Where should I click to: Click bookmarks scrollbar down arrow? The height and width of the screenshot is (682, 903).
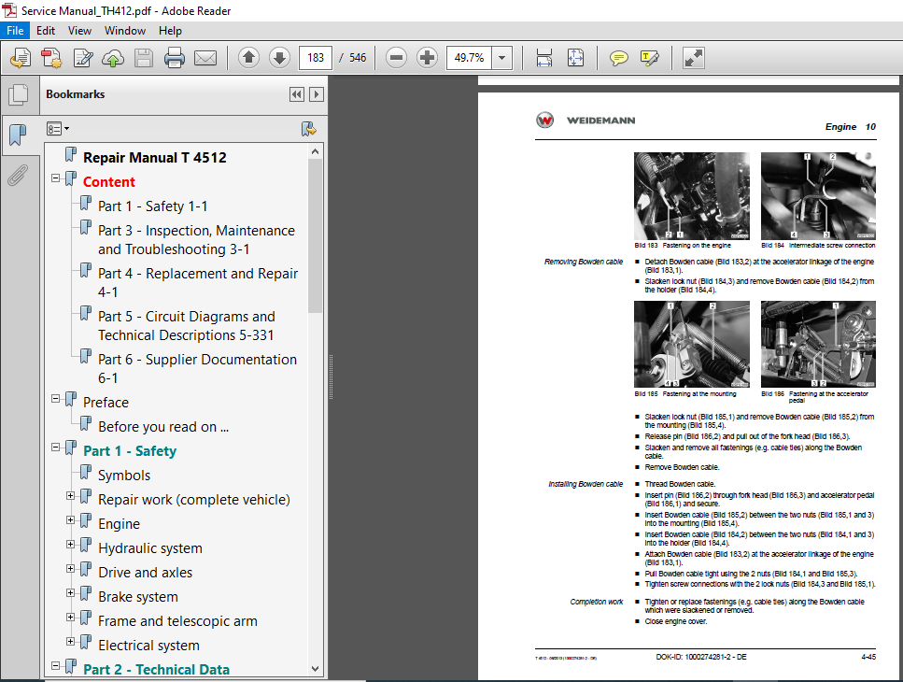click(x=315, y=669)
